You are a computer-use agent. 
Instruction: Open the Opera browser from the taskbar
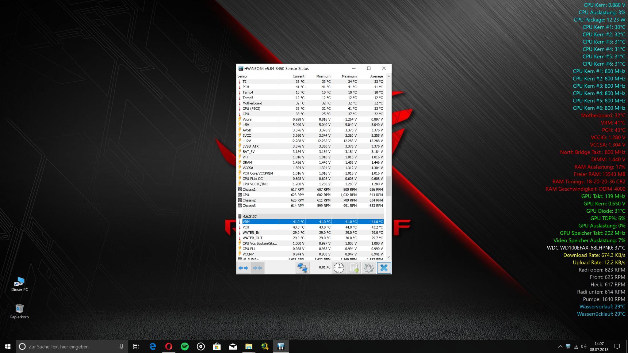click(169, 347)
